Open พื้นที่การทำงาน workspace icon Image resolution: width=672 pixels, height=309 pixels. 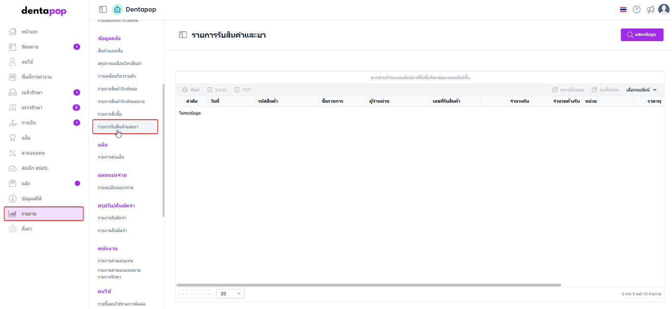pos(13,77)
